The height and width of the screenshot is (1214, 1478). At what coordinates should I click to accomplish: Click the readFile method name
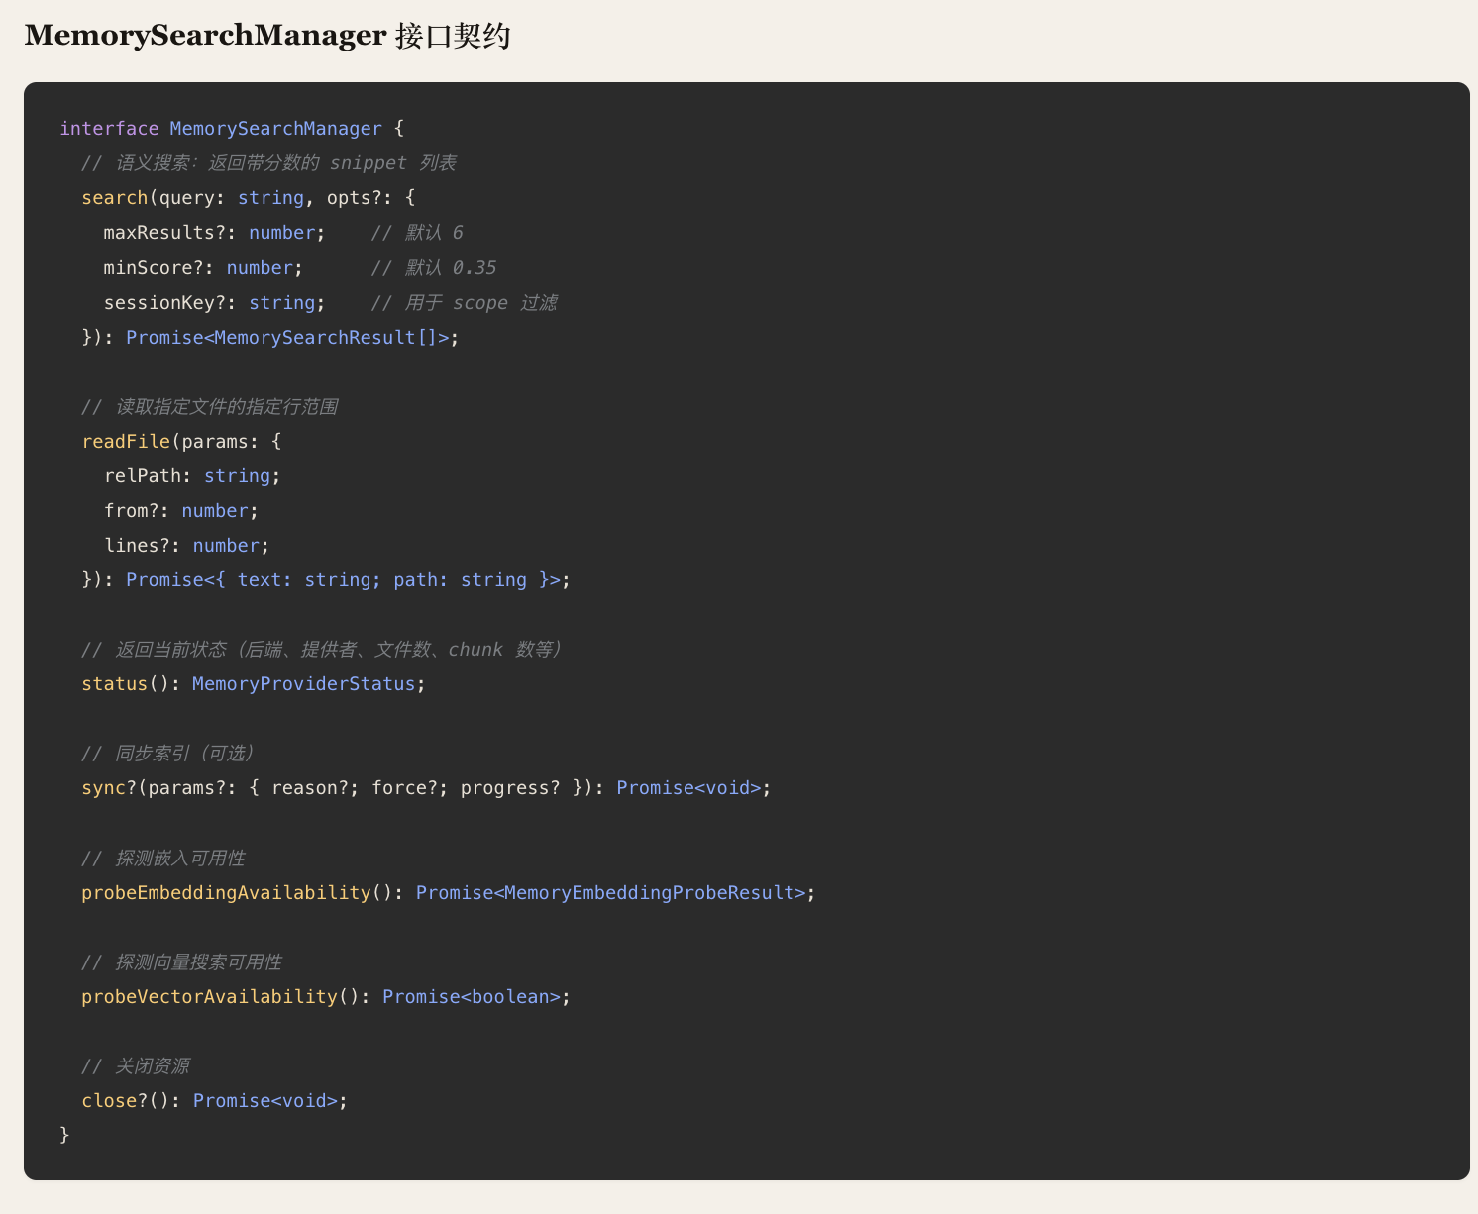pyautogui.click(x=126, y=442)
